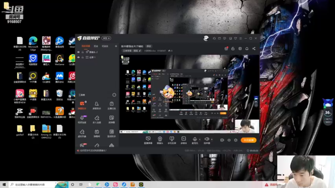
Task: Open the 房管助手 tool
Action: (x=97, y=106)
